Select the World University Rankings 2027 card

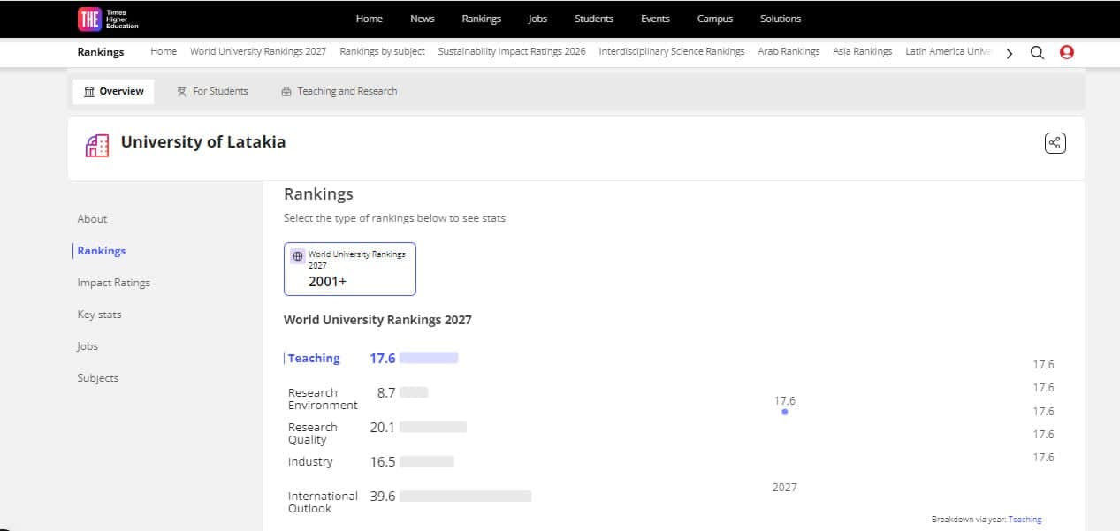click(350, 269)
